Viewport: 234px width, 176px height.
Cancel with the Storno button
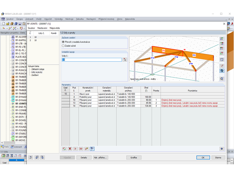(x=218, y=157)
